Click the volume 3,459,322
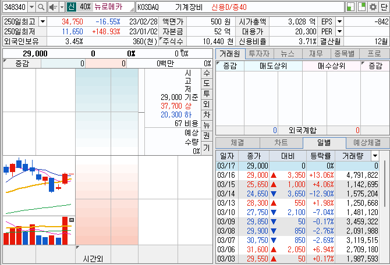The width and height of the screenshot is (390, 265). click(363, 221)
